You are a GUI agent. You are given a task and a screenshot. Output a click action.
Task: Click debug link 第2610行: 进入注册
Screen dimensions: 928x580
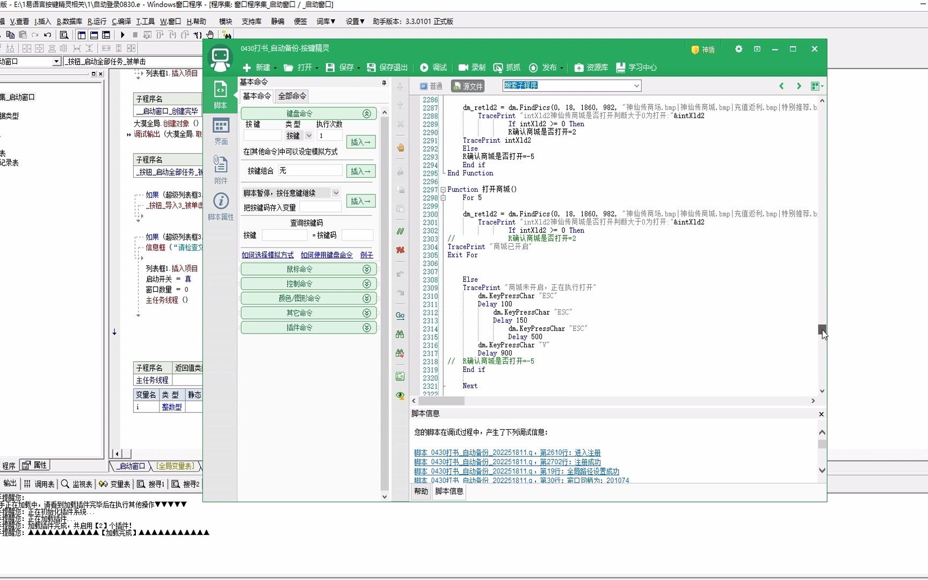coord(508,453)
